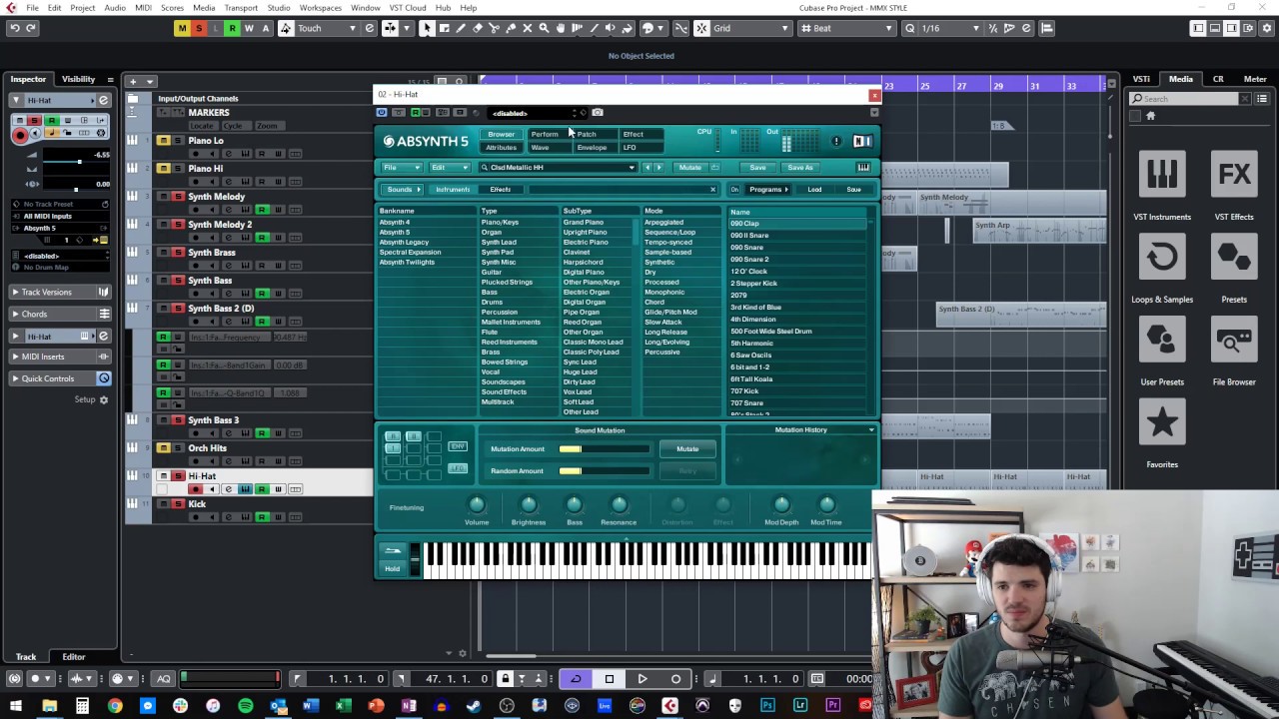The width and height of the screenshot is (1279, 719).
Task: Open Absynth File dropdown
Action: point(402,167)
